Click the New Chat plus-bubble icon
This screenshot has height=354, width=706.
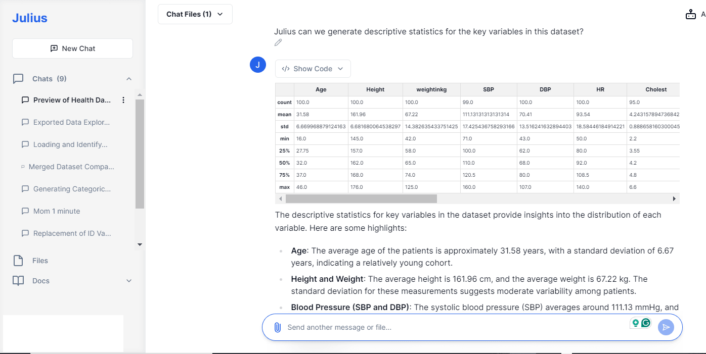click(54, 48)
